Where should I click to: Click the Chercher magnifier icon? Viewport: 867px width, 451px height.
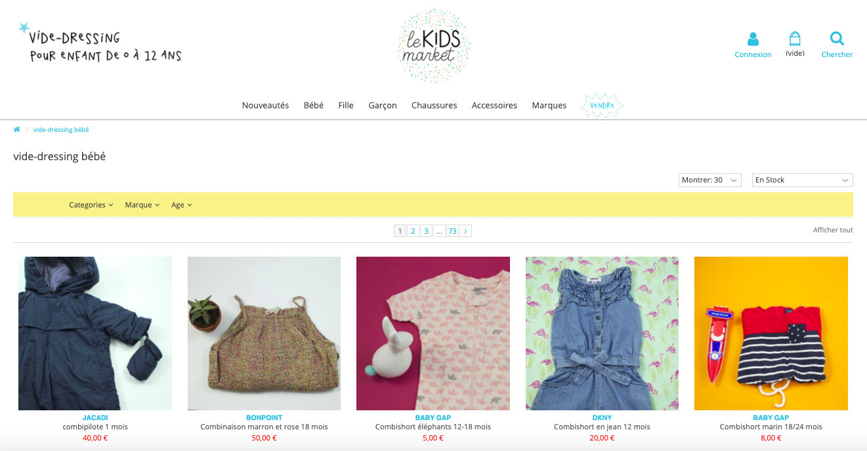(x=837, y=38)
